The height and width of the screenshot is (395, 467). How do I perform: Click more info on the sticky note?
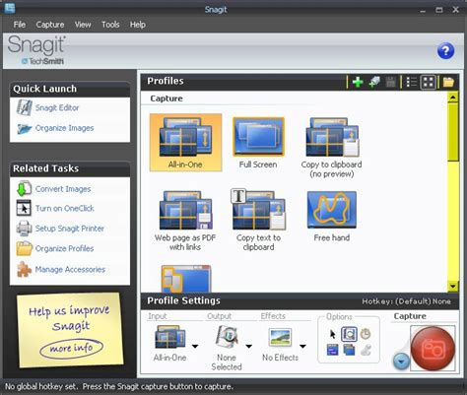[71, 348]
